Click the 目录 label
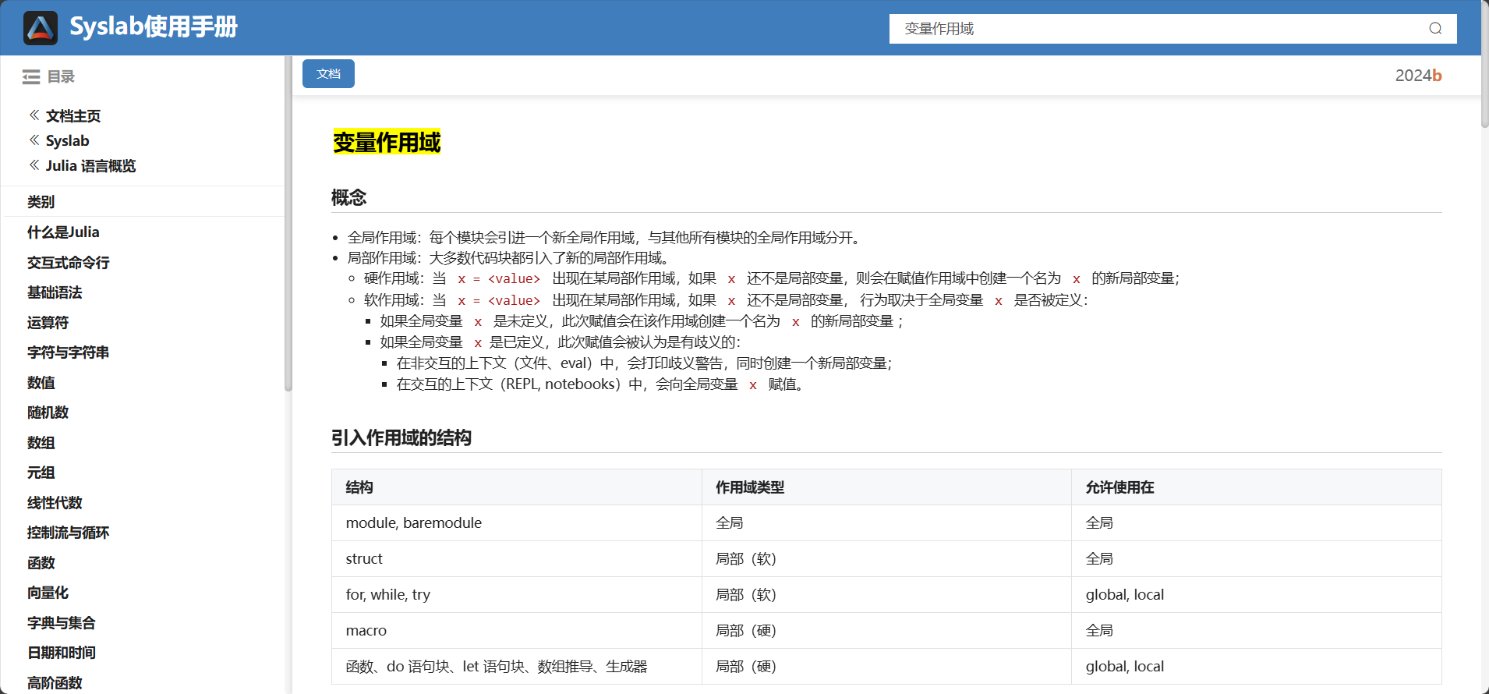The height and width of the screenshot is (694, 1489). [61, 76]
